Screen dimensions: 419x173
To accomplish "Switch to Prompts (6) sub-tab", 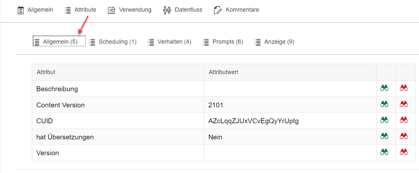I will click(223, 42).
